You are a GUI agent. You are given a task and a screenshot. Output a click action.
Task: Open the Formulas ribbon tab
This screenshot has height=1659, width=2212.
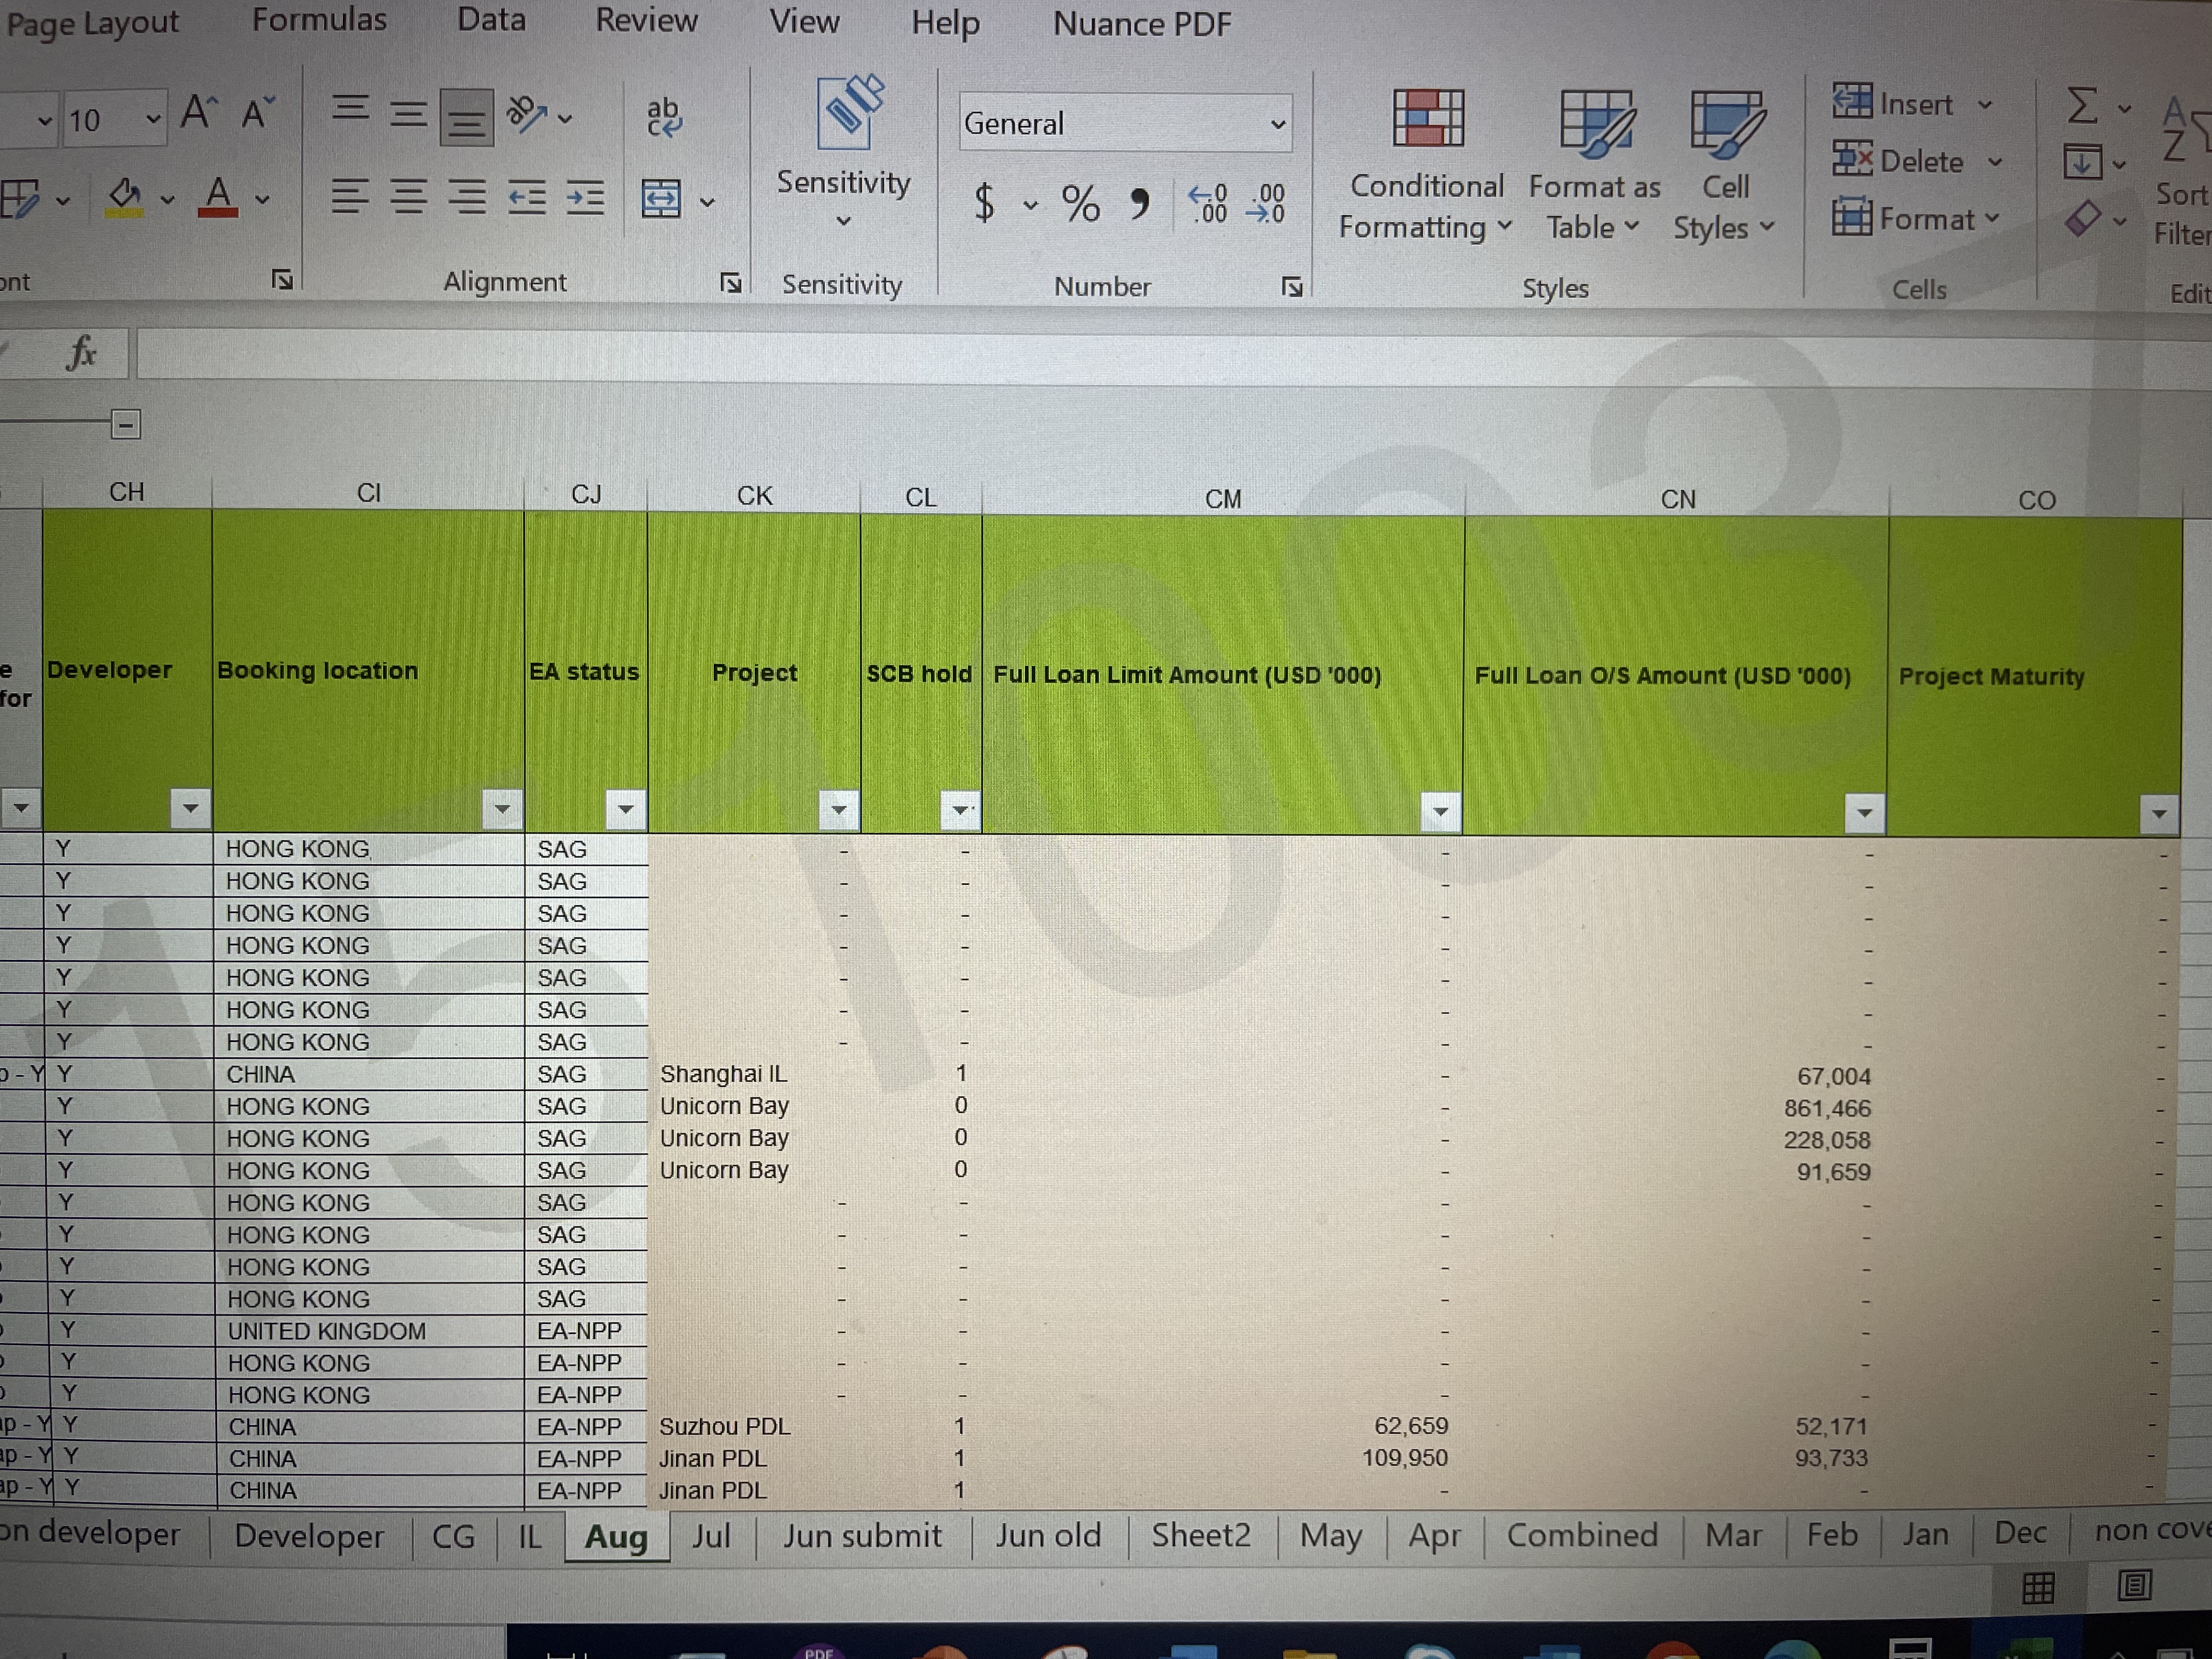(x=319, y=19)
